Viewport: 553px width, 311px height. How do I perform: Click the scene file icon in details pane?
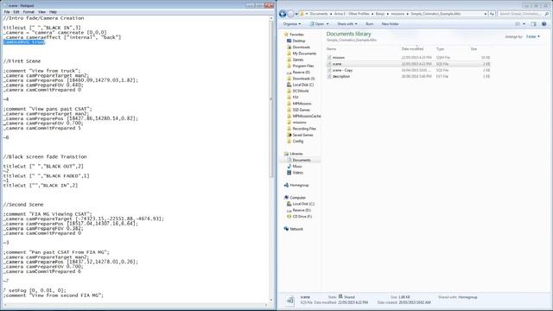289,301
